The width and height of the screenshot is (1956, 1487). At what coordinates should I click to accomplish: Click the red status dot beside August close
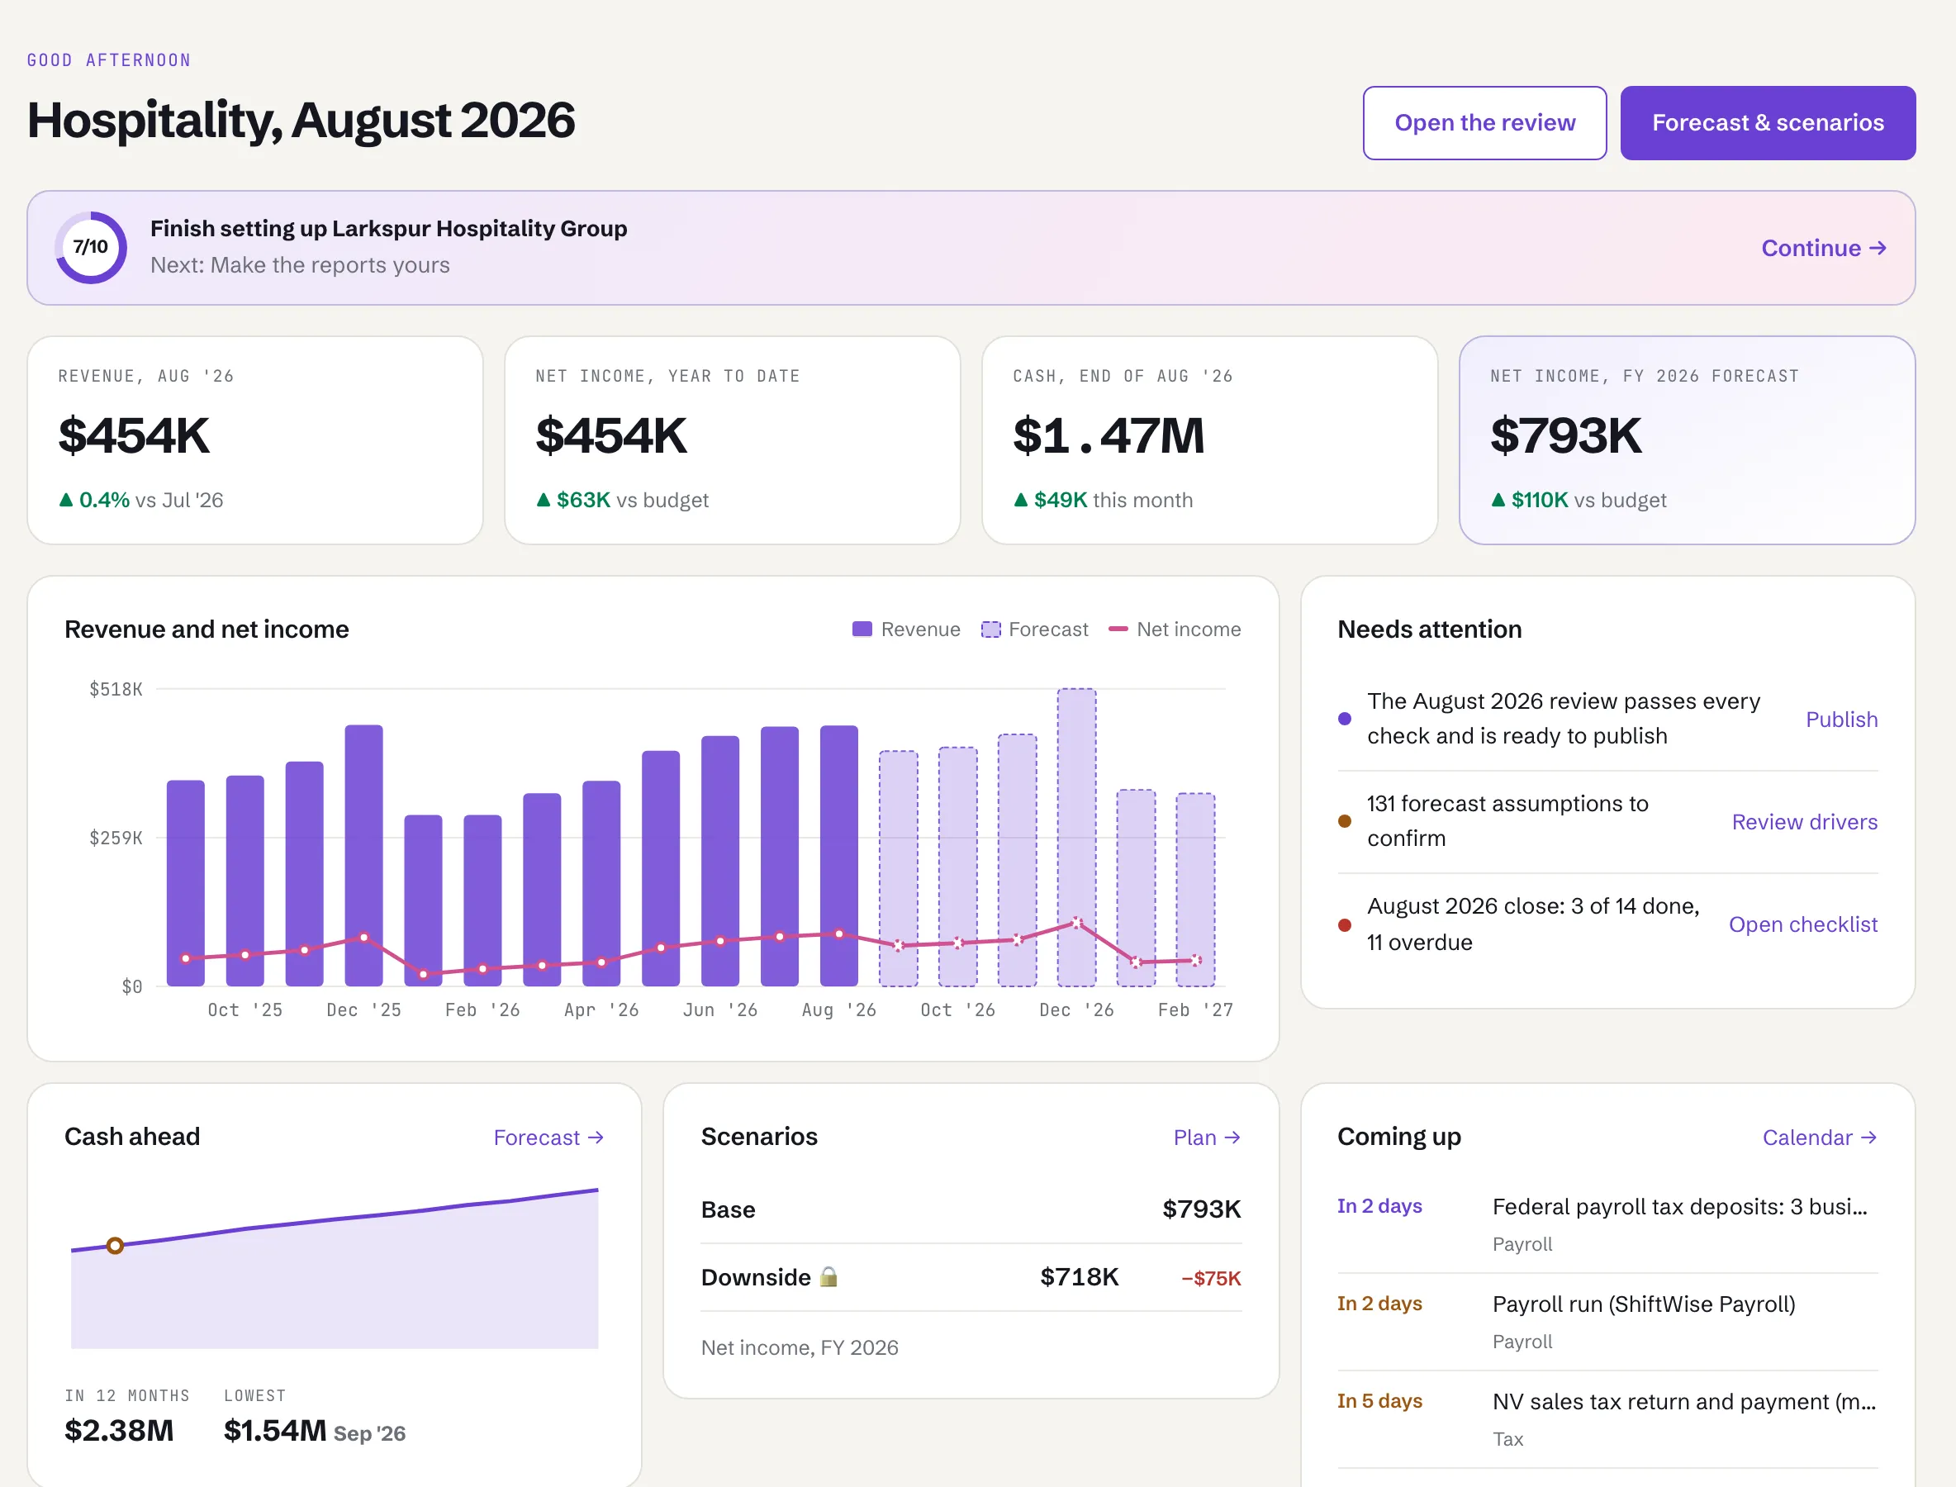click(x=1345, y=925)
